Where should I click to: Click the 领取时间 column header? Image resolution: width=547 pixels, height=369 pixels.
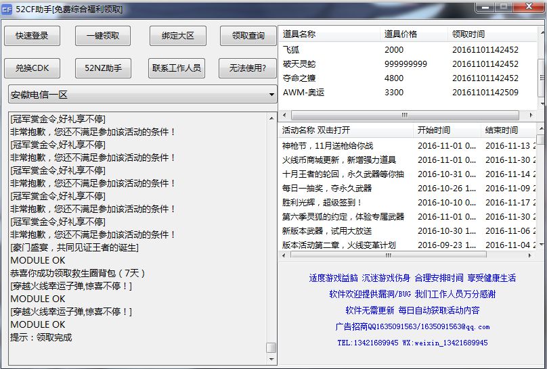[492, 34]
